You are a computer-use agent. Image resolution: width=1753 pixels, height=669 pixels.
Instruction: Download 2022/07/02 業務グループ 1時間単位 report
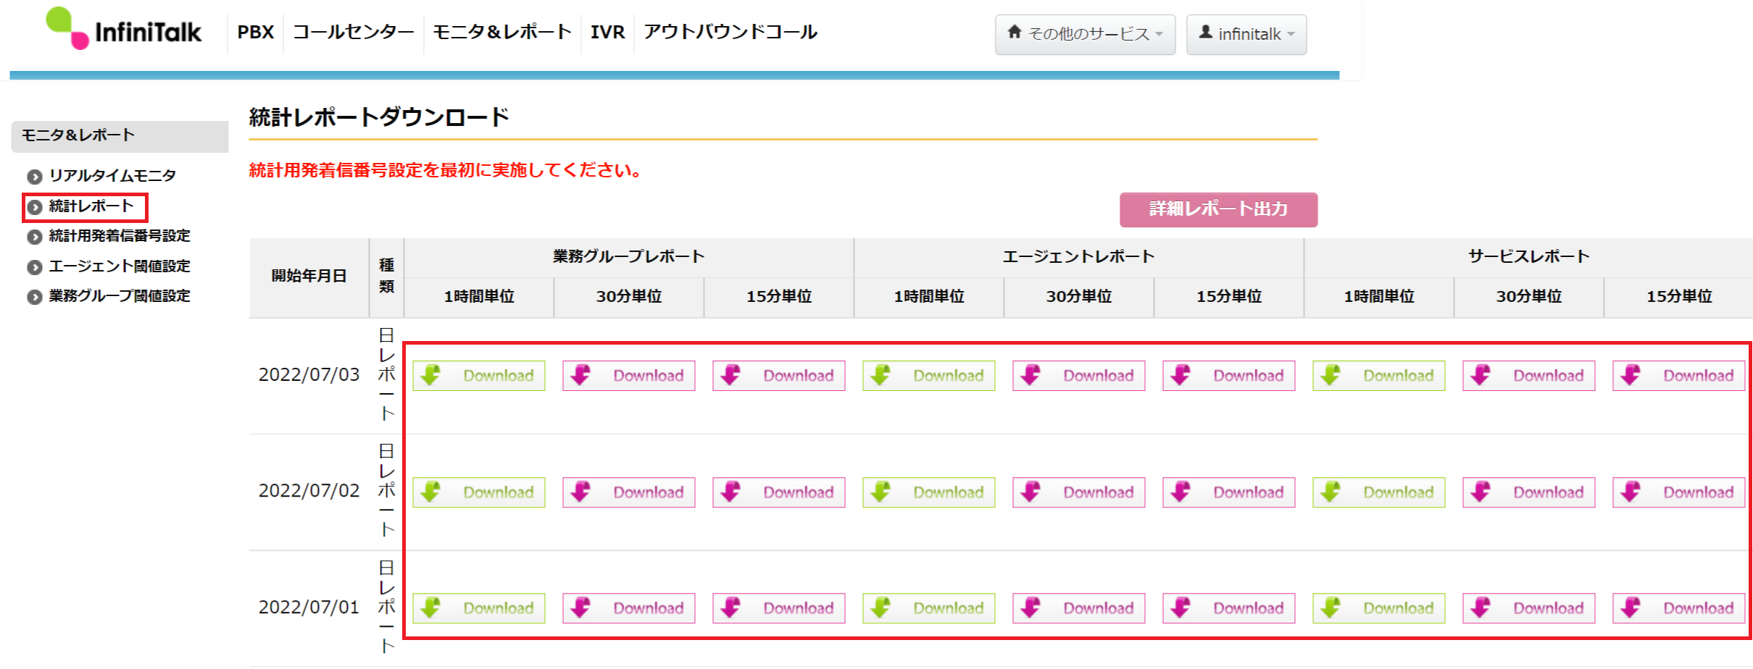point(479,492)
